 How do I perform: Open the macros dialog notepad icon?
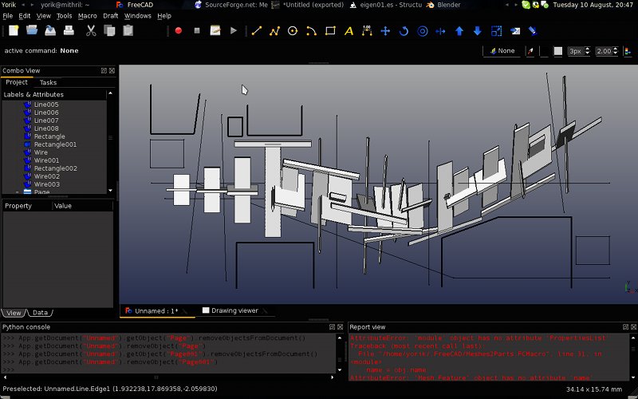click(215, 31)
